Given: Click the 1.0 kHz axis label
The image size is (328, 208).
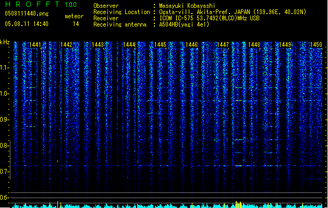Looking at the screenshot, I should 4,94.
